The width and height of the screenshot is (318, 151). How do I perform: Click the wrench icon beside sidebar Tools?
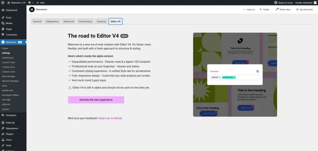coord(3,145)
